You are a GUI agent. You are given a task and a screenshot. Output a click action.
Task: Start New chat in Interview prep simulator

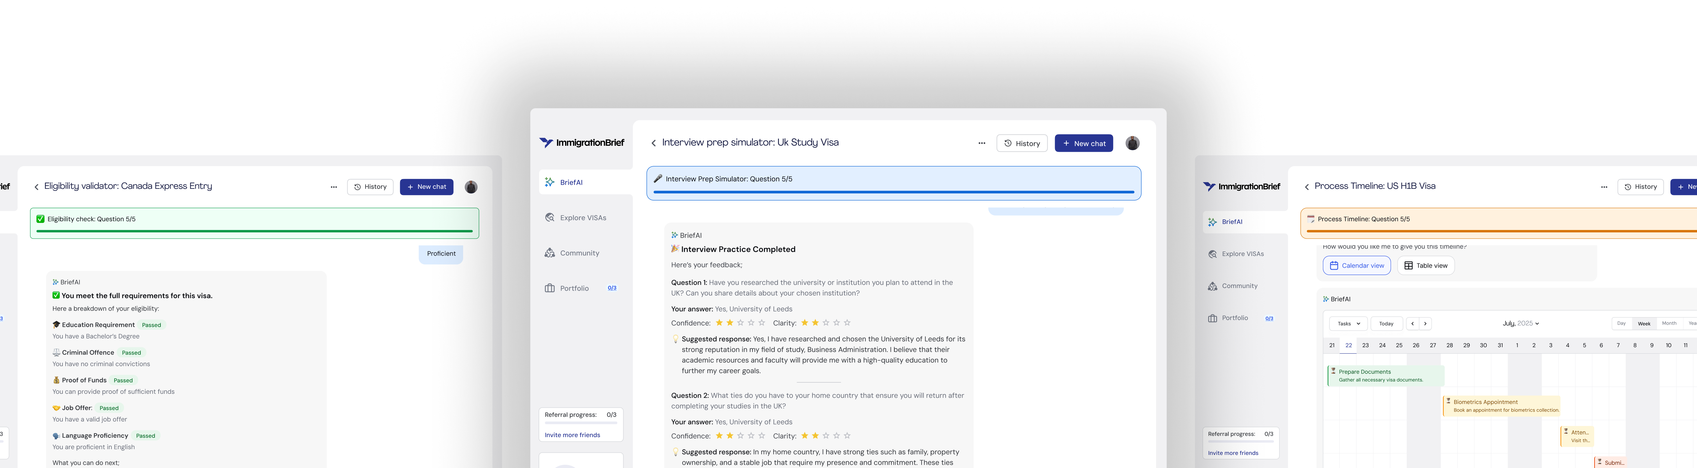click(1084, 143)
